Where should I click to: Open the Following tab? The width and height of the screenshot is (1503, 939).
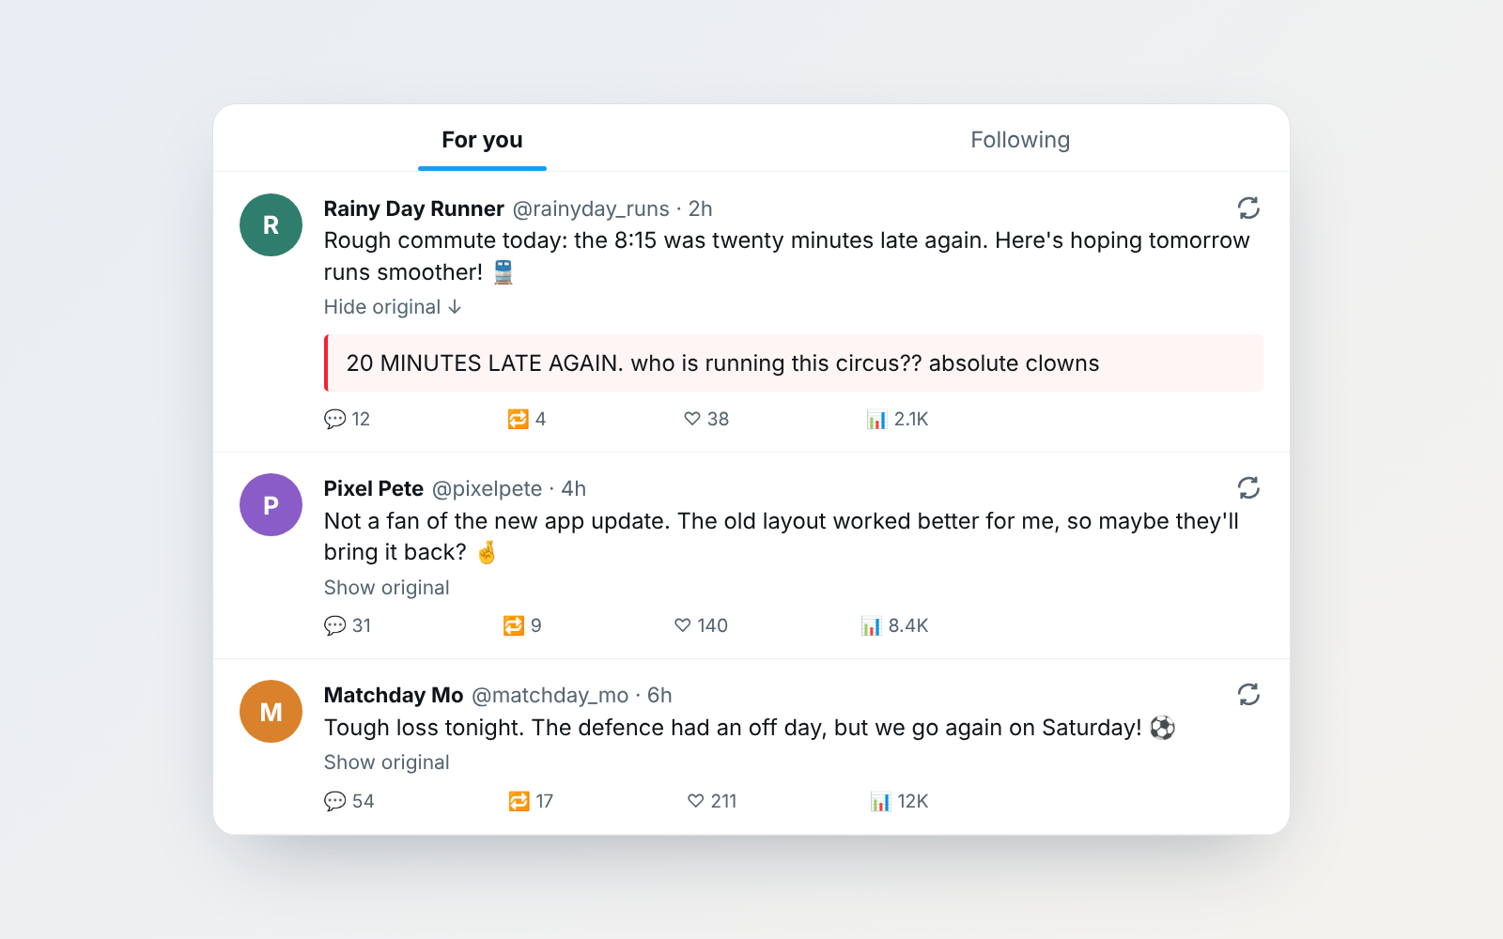tap(1020, 139)
